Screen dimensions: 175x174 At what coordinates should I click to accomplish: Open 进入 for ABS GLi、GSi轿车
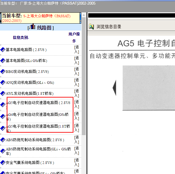(x=77, y=151)
